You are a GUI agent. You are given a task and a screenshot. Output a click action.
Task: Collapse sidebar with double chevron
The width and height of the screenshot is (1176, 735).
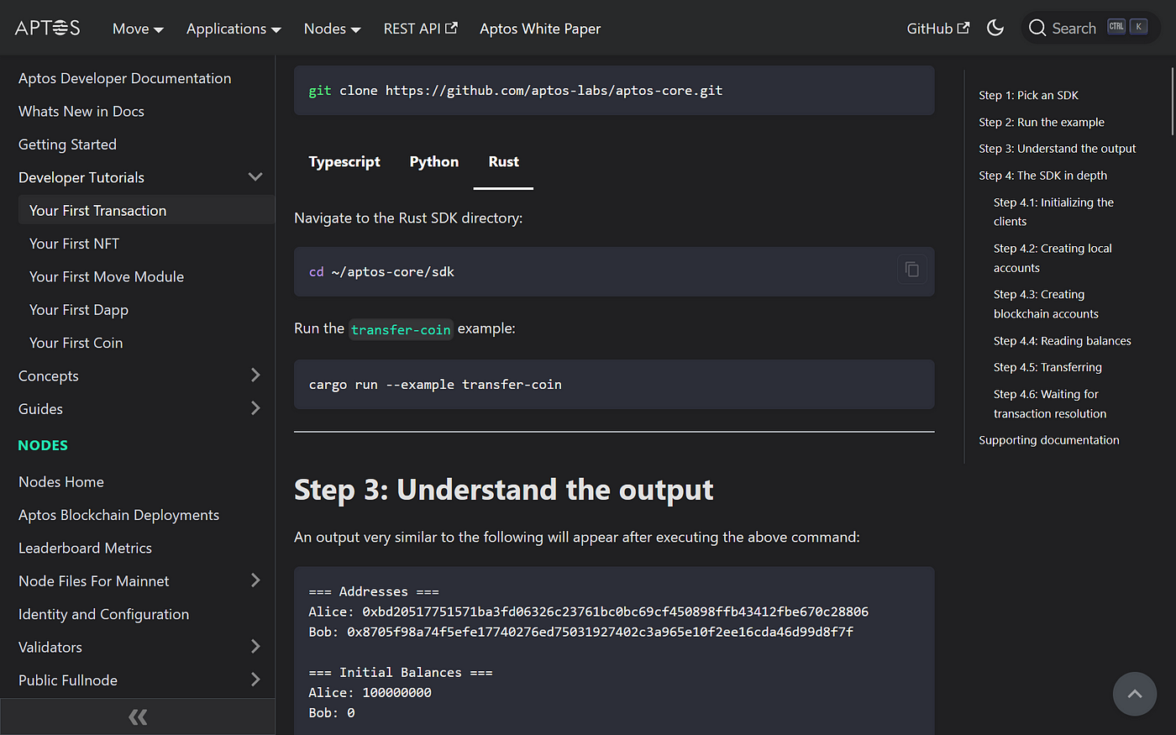(138, 717)
